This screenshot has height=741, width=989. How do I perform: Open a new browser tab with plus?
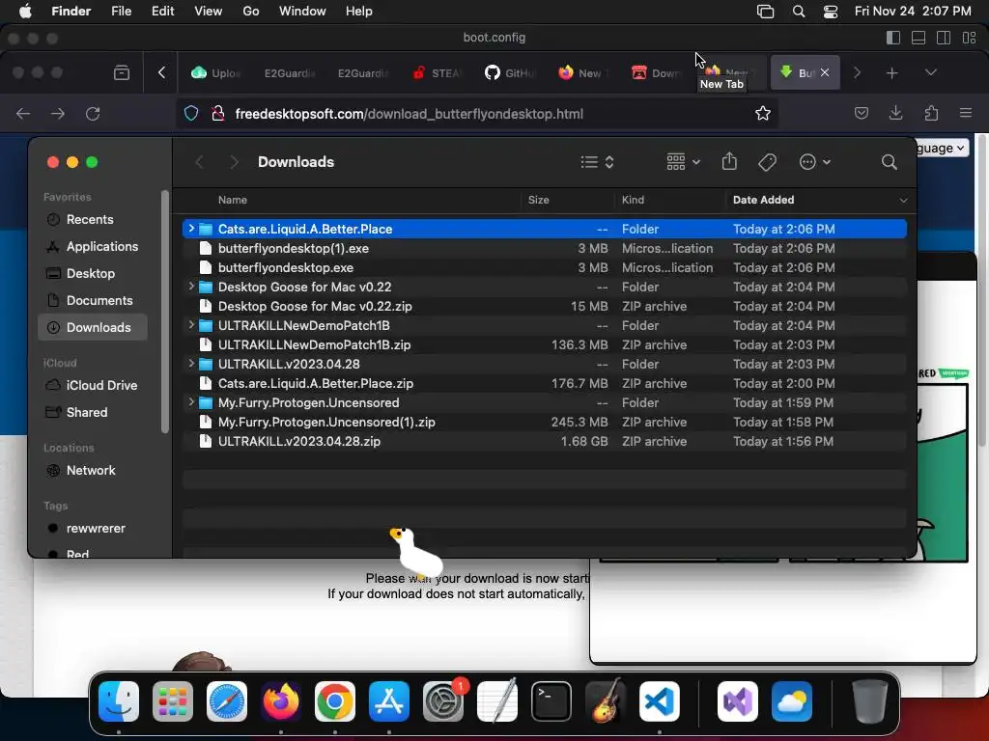(x=891, y=73)
